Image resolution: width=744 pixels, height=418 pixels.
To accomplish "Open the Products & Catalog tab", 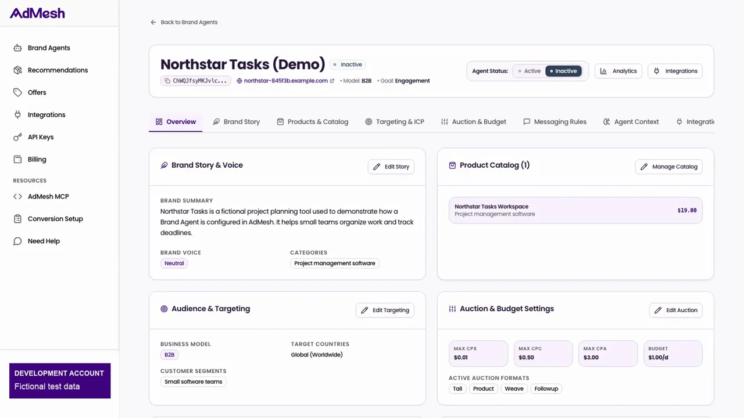I will coord(312,122).
